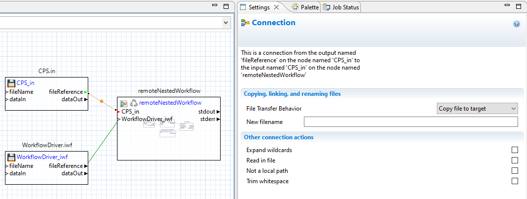Check the Not a local path option
This screenshot has width=527, height=199.
tap(515, 170)
